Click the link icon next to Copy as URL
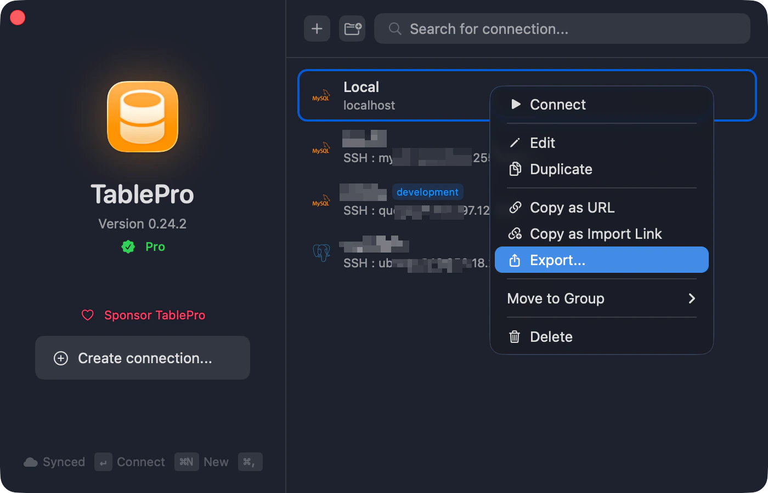768x493 pixels. (x=515, y=207)
